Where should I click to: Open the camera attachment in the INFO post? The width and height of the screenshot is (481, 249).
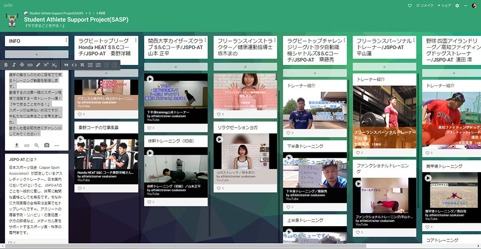click(x=47, y=145)
